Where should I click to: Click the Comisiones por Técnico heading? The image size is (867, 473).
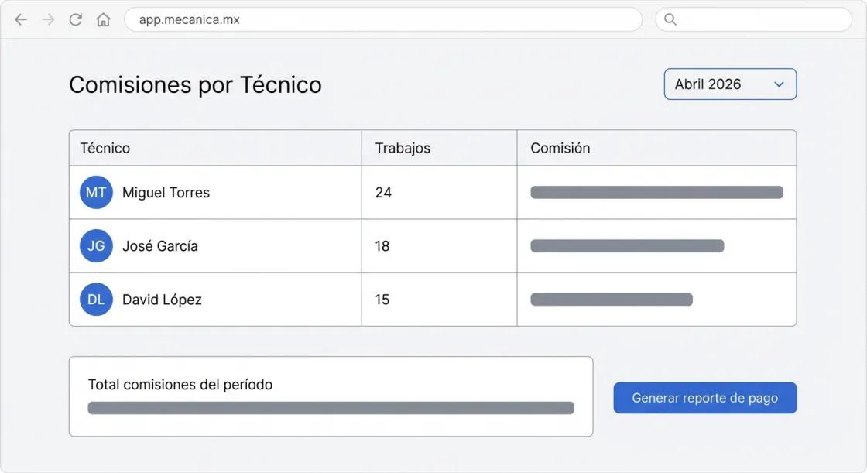coord(194,84)
